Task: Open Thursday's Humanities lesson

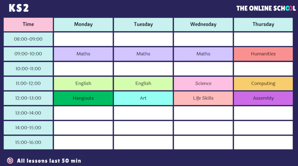Action: pos(263,54)
